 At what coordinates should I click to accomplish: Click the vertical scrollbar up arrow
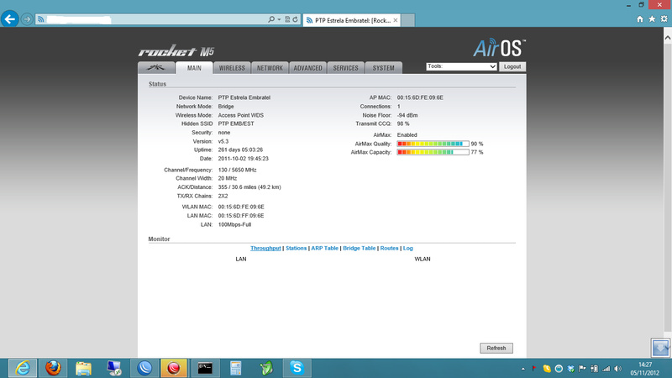click(668, 38)
